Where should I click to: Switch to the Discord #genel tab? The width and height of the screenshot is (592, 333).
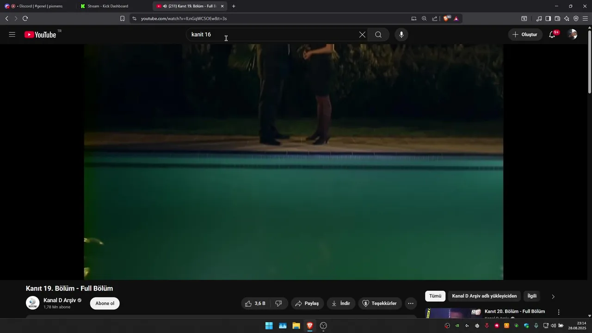pyautogui.click(x=38, y=6)
